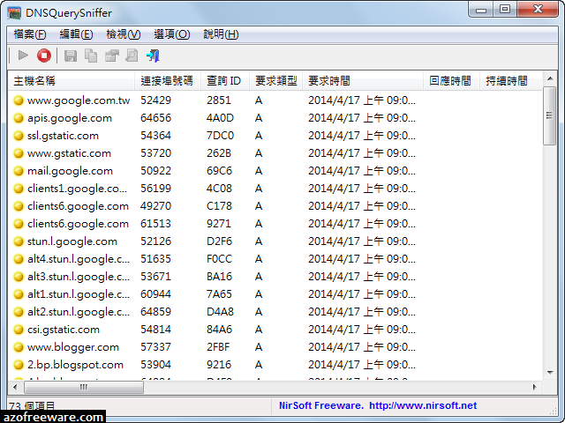Select the alt2.stun.l.google.c... row
This screenshot has width=565, height=423.
[275, 312]
